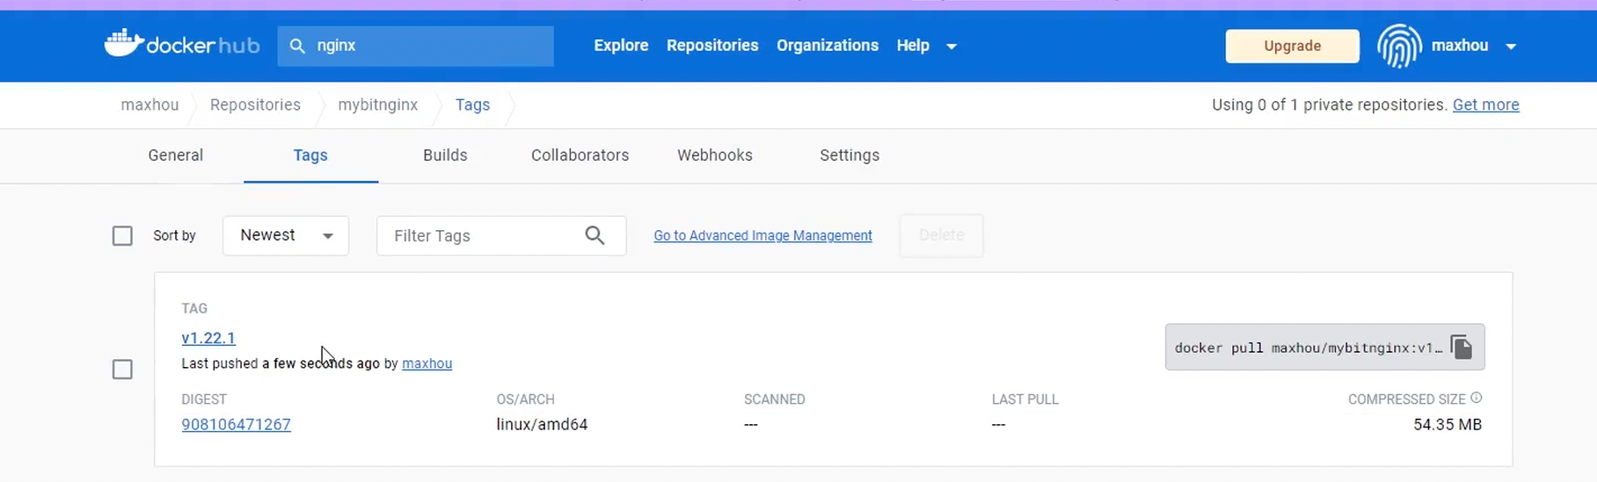The width and height of the screenshot is (1597, 482).
Task: Toggle the select-all tags checkbox
Action: [122, 236]
